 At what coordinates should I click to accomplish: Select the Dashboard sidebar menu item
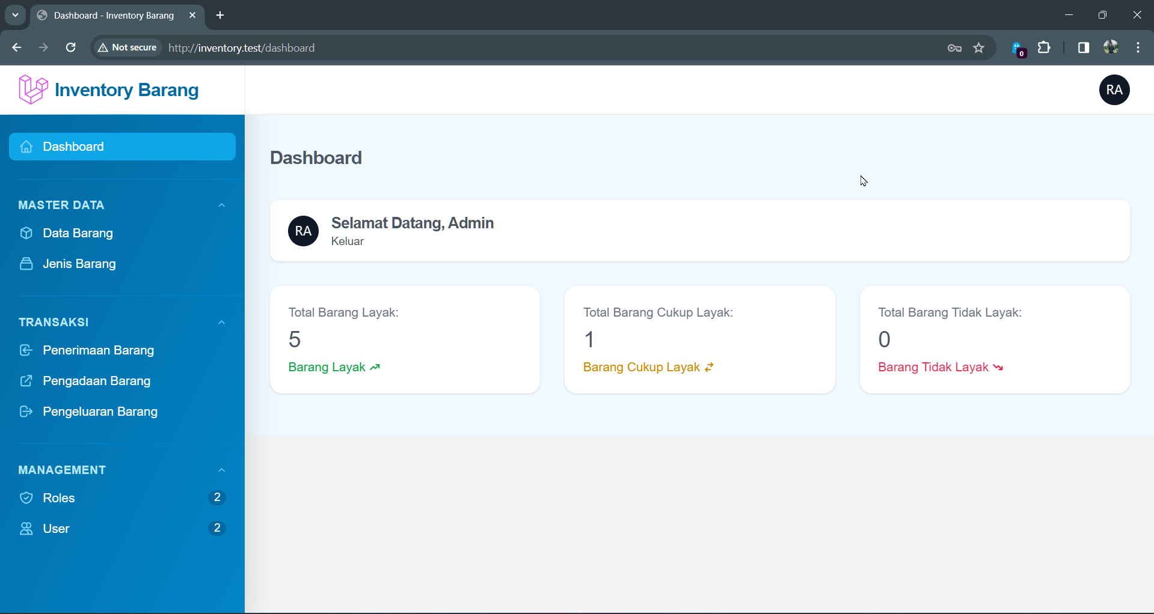(122, 147)
